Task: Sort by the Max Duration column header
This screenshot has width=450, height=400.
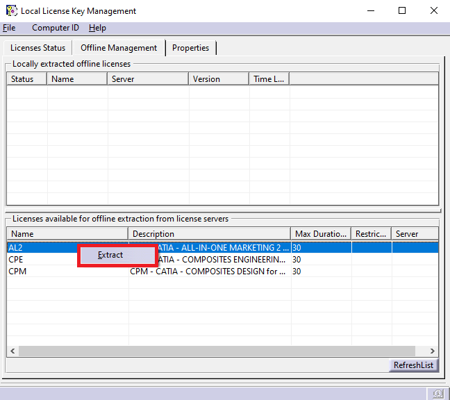Action: [320, 234]
